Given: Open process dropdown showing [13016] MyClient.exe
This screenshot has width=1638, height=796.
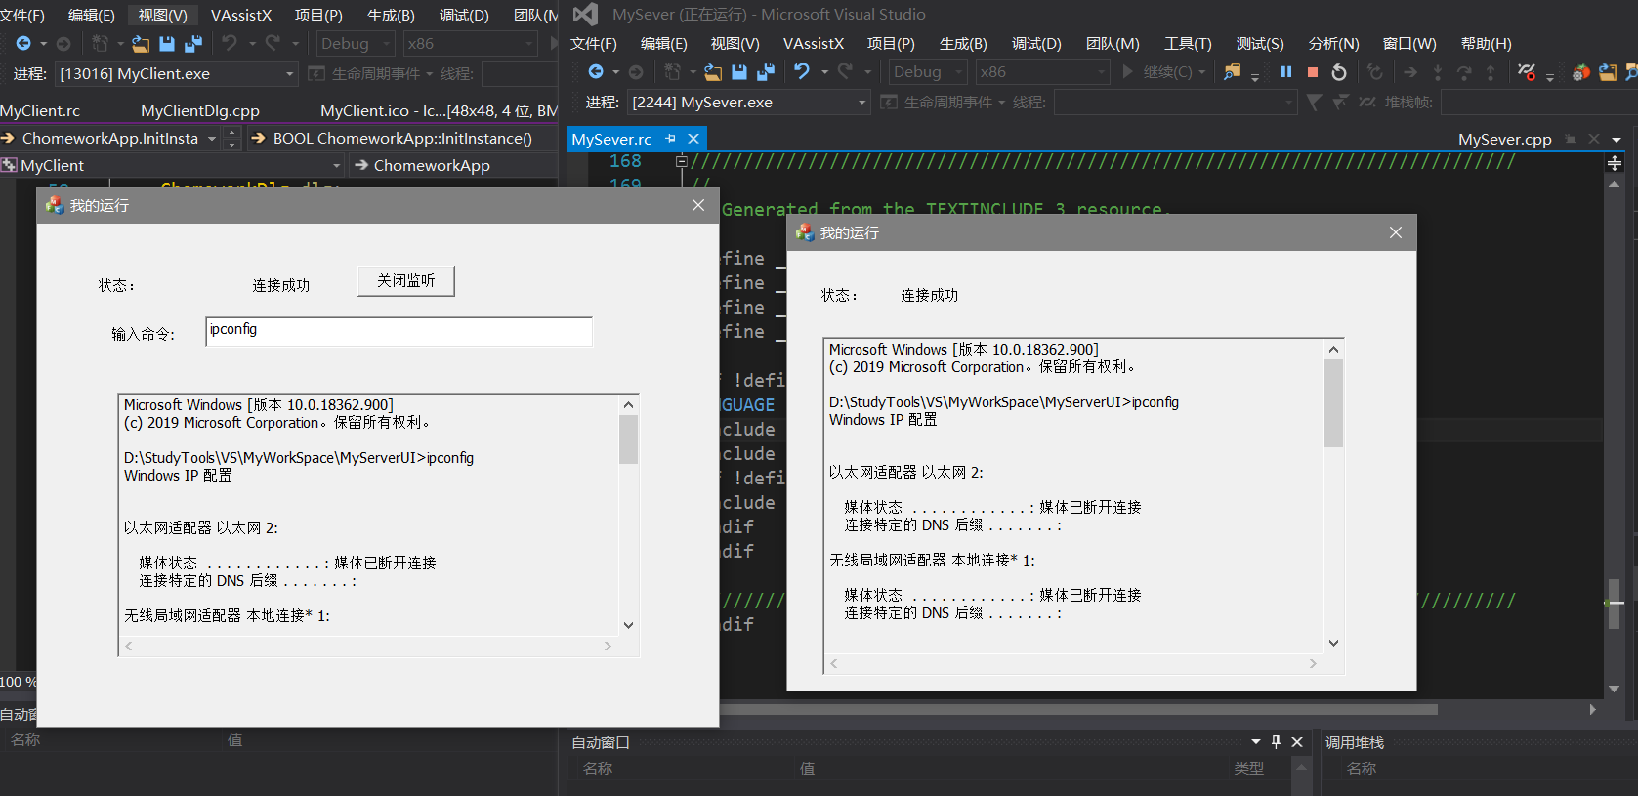Looking at the screenshot, I should click(176, 74).
